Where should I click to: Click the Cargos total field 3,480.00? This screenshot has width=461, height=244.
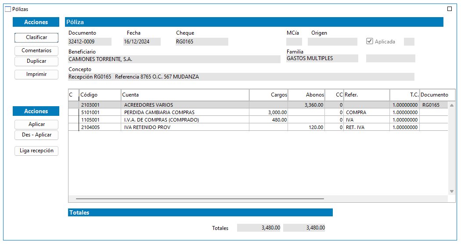click(259, 228)
